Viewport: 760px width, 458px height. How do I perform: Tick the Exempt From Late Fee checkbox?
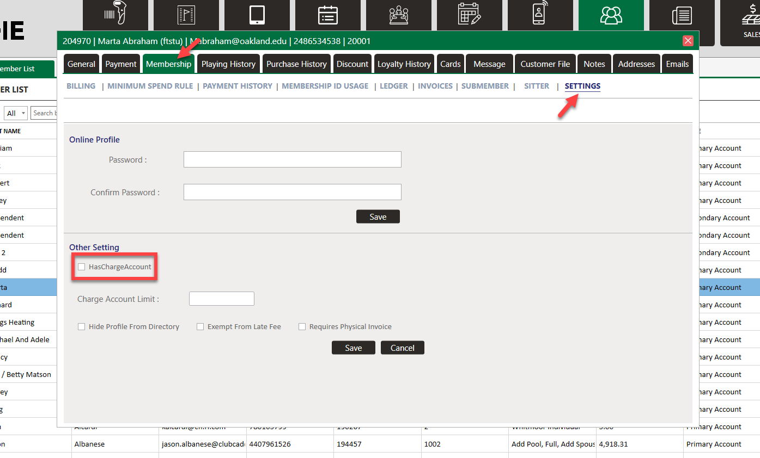[200, 327]
